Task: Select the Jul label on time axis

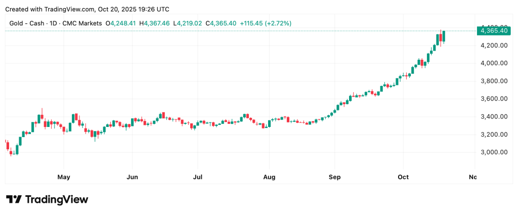Action: click(x=198, y=177)
